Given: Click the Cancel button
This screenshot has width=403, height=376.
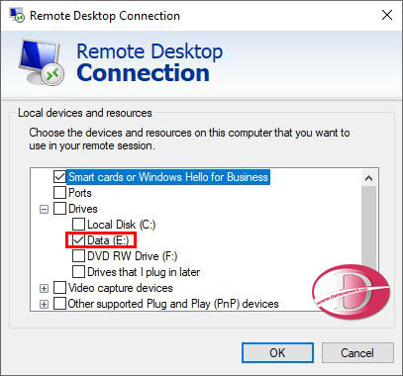Looking at the screenshot, I should [x=357, y=353].
